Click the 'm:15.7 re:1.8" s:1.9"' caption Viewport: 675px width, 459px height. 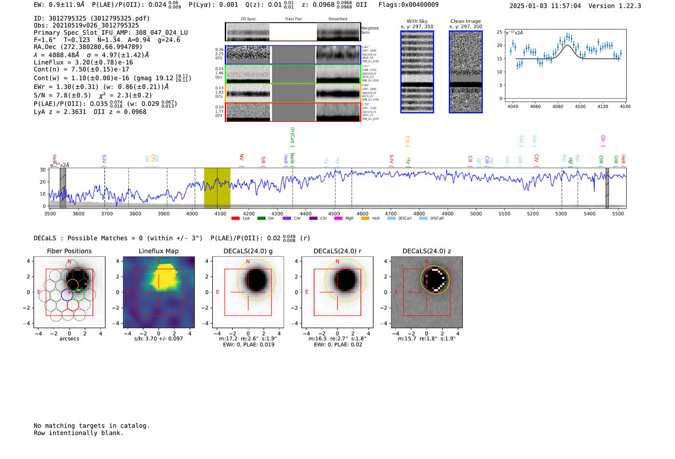click(x=427, y=339)
